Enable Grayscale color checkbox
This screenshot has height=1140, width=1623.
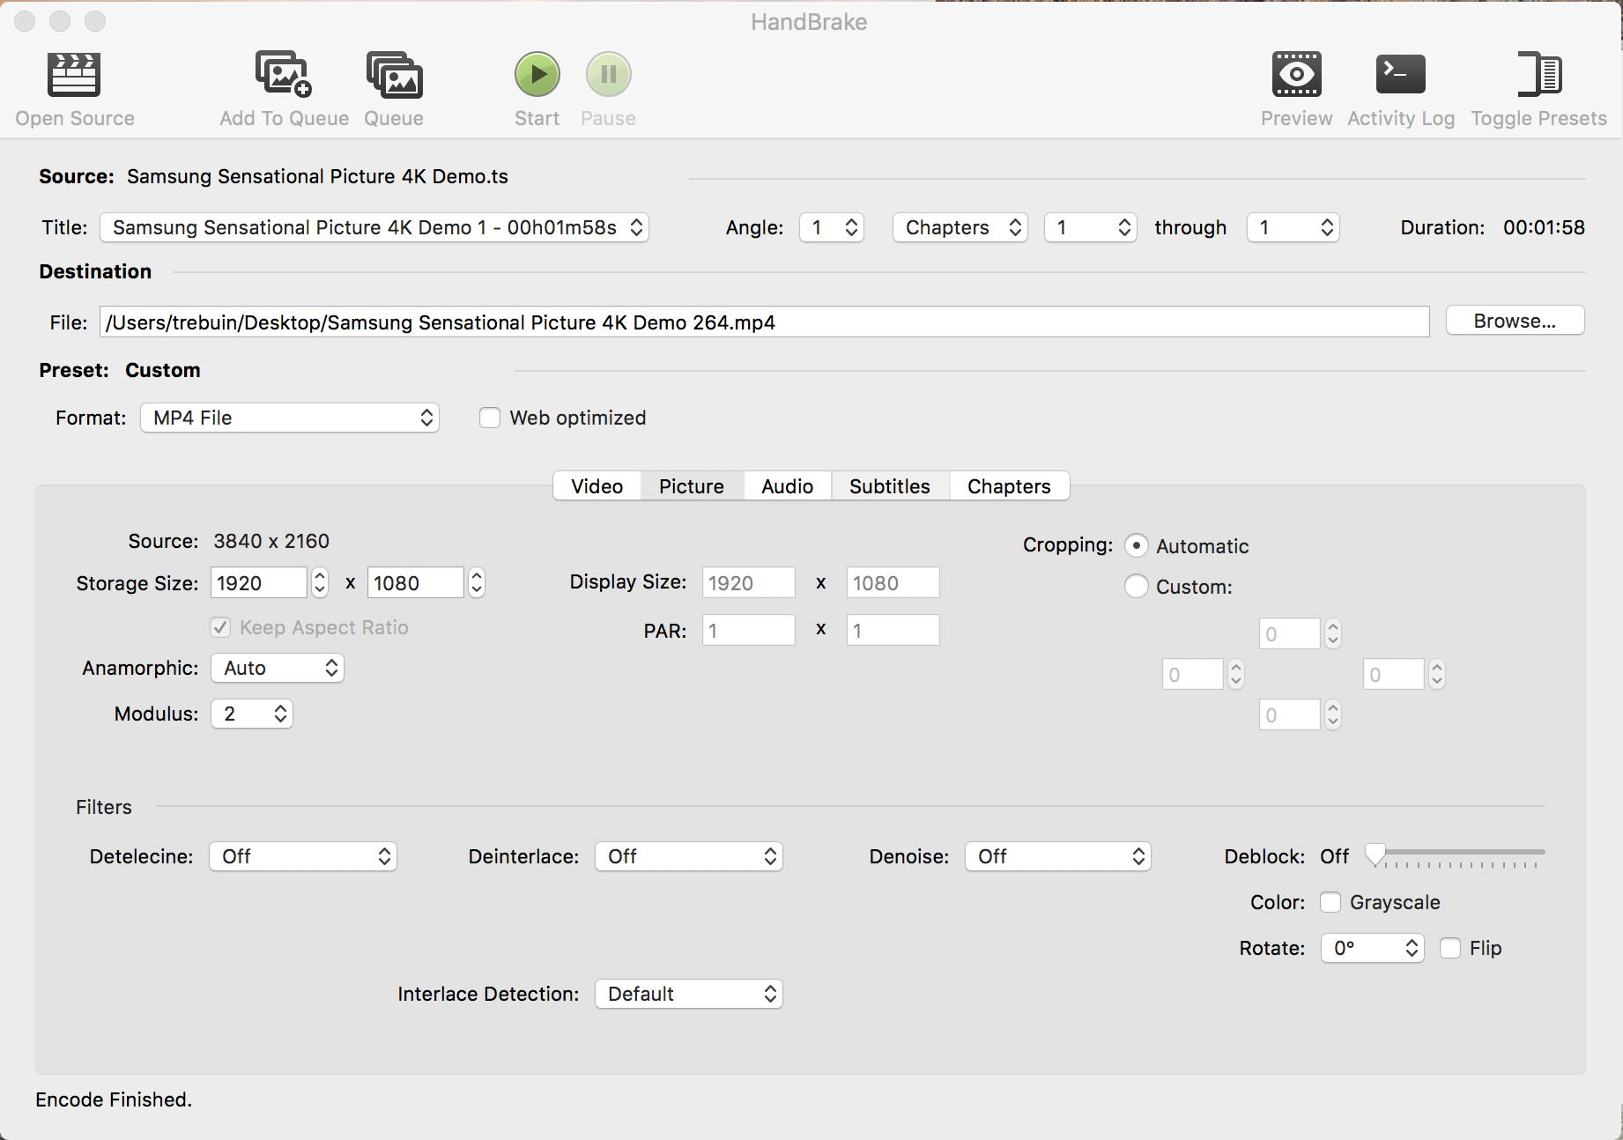pos(1330,902)
